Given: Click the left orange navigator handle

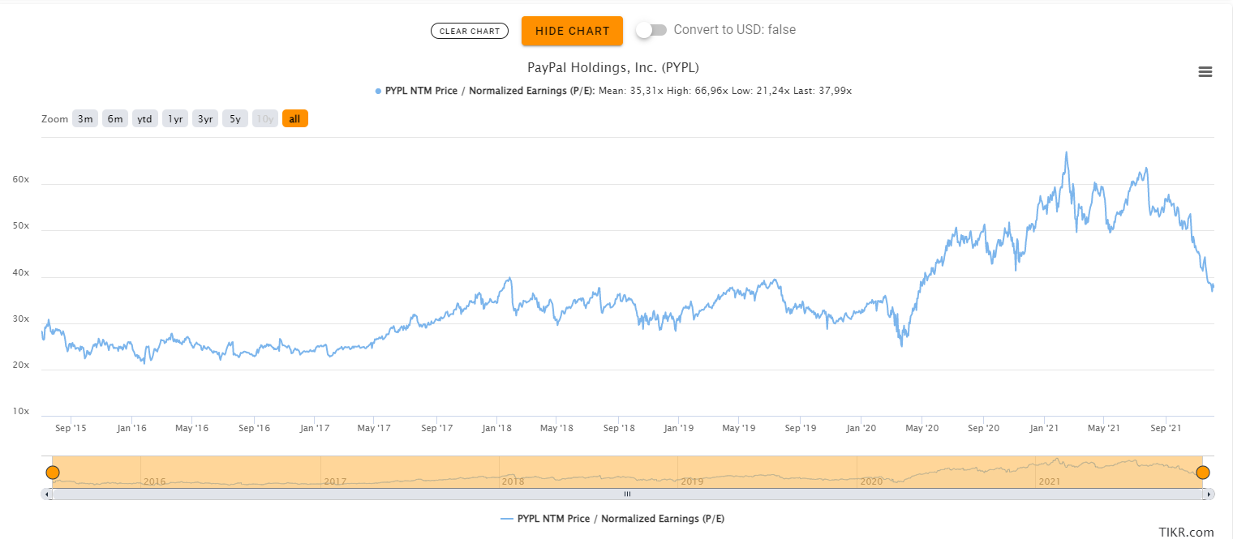Looking at the screenshot, I should tap(53, 473).
